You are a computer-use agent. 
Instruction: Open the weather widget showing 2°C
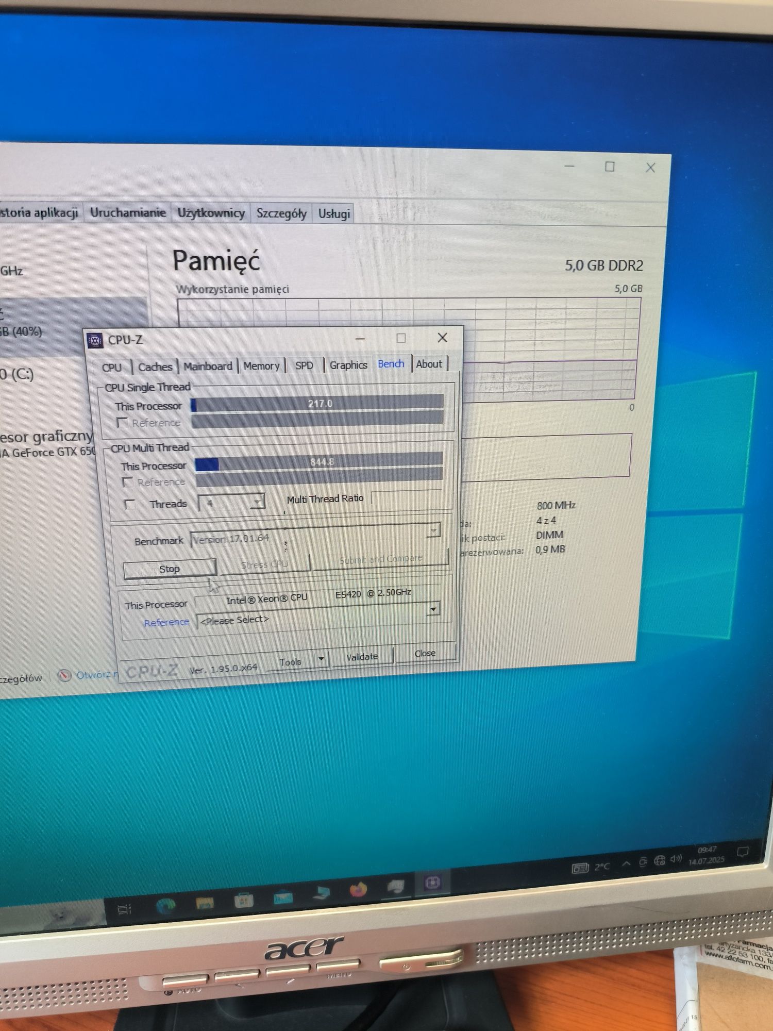tap(591, 868)
